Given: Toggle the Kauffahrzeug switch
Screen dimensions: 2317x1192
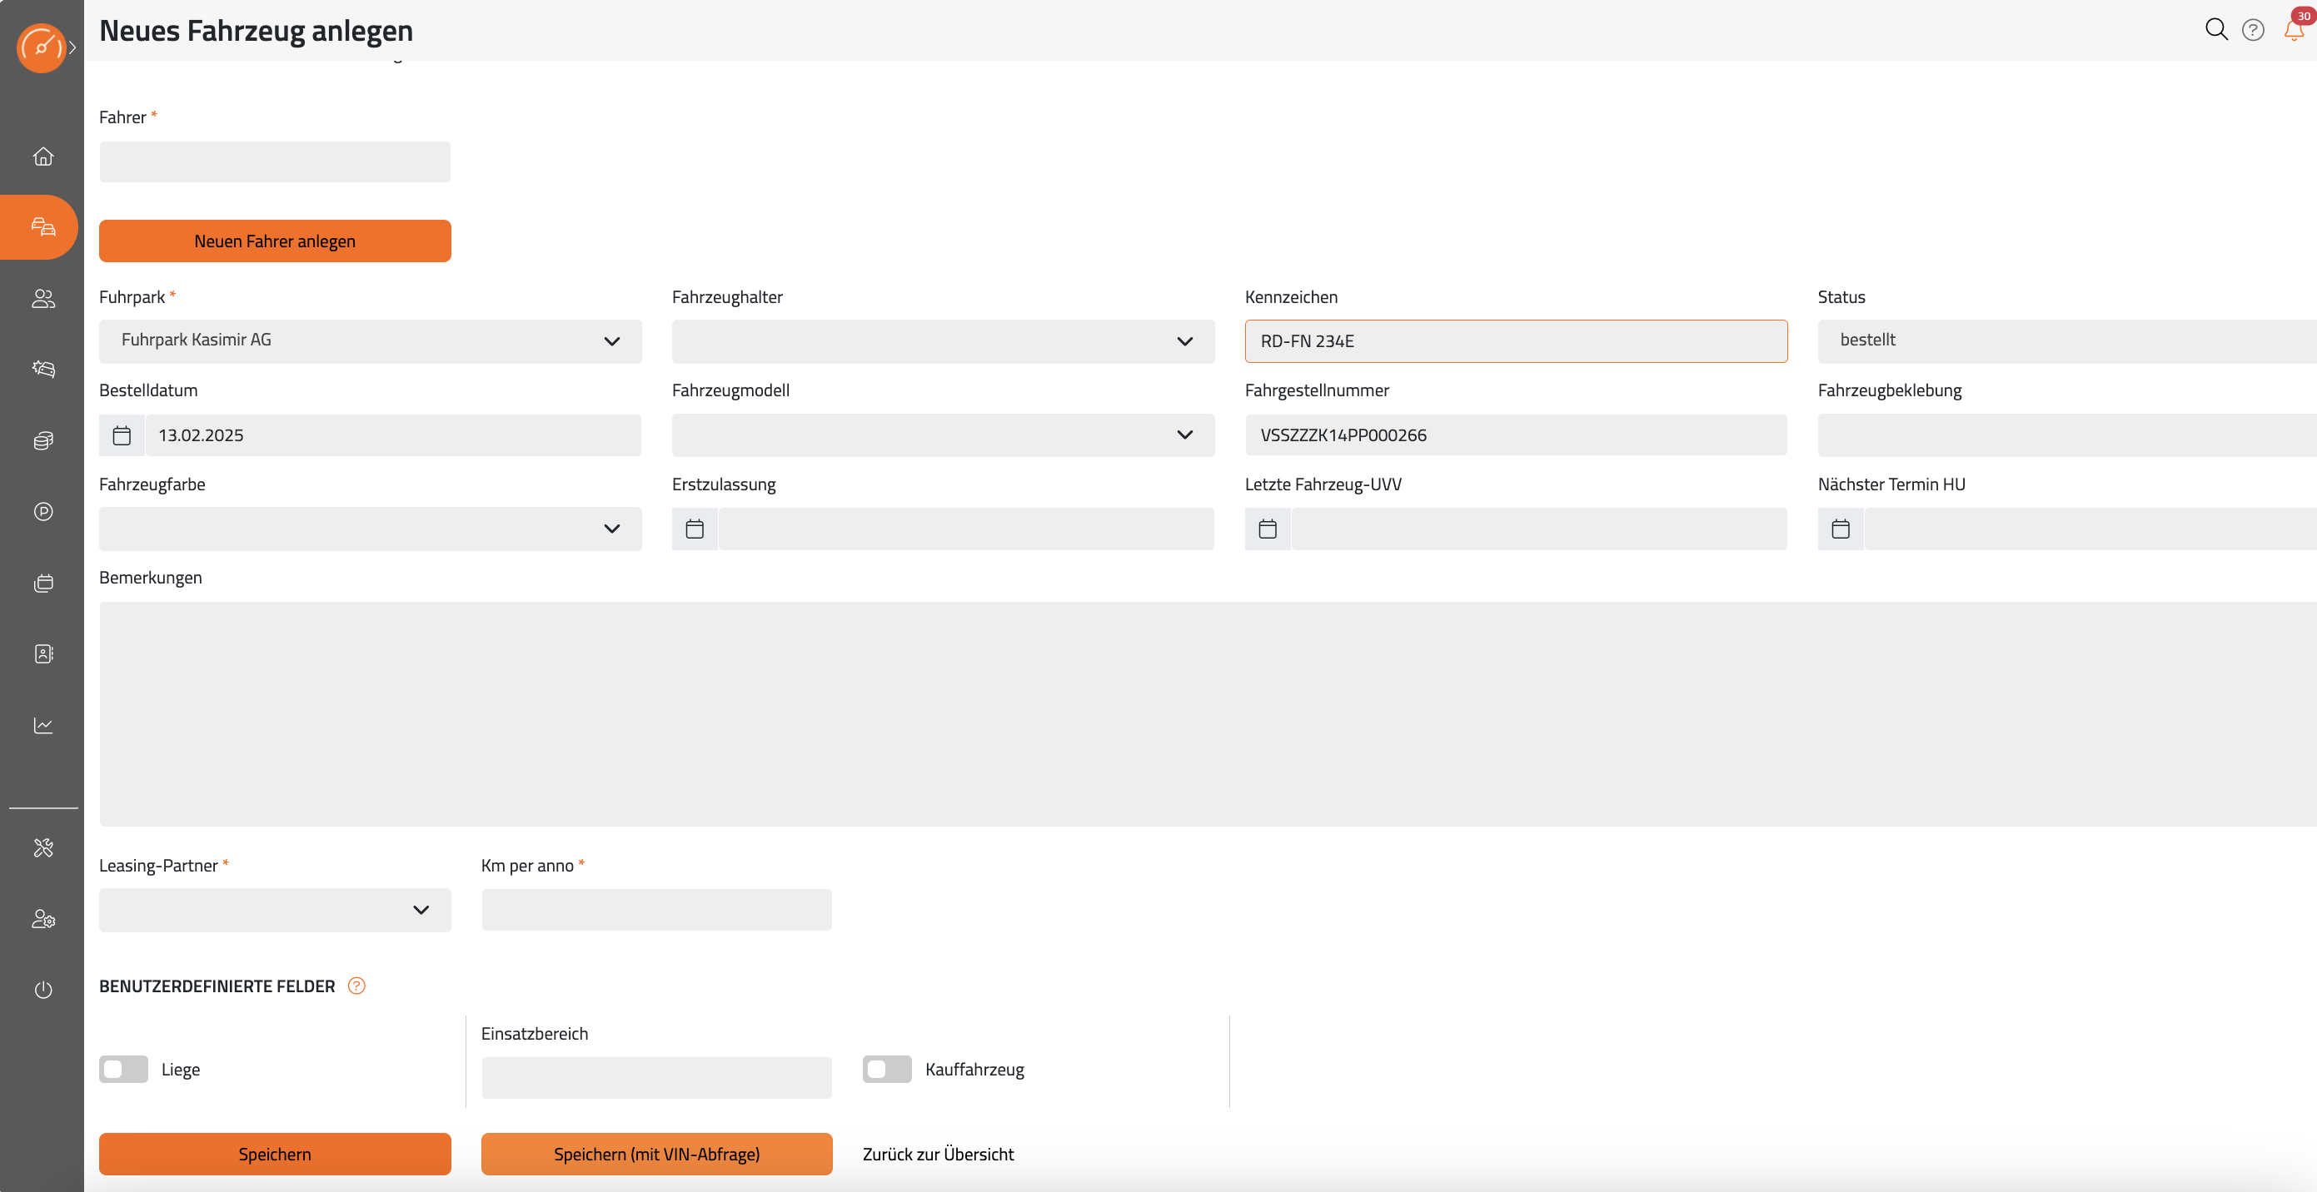Looking at the screenshot, I should click(x=887, y=1070).
